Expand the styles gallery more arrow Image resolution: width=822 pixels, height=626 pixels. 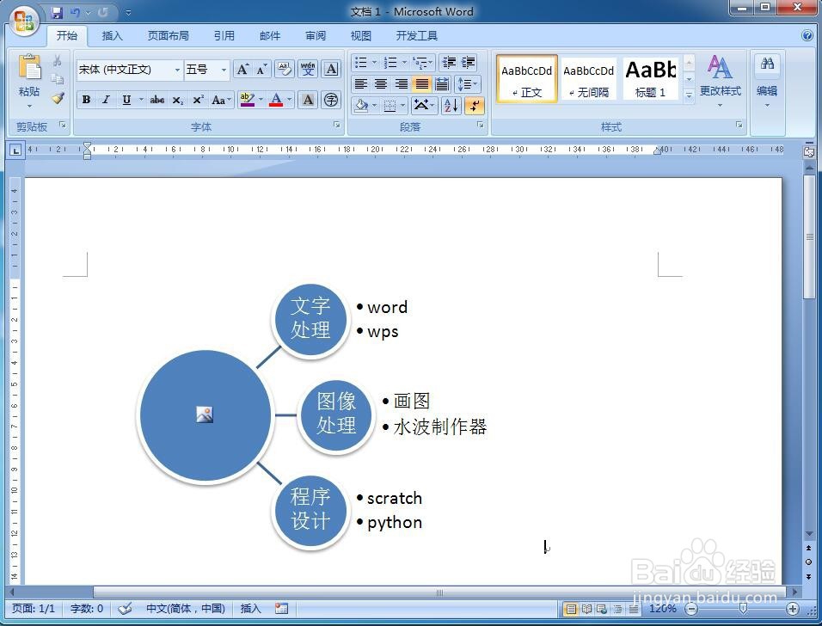point(690,95)
